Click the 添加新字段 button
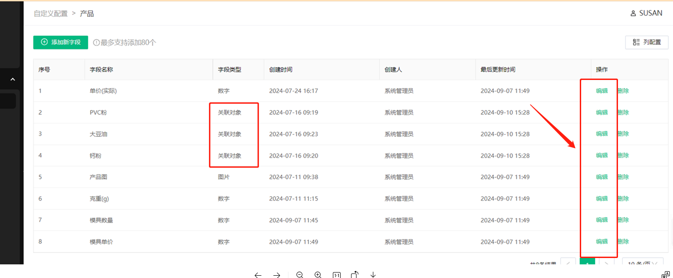Screen dimensions: 673x278 coord(60,42)
